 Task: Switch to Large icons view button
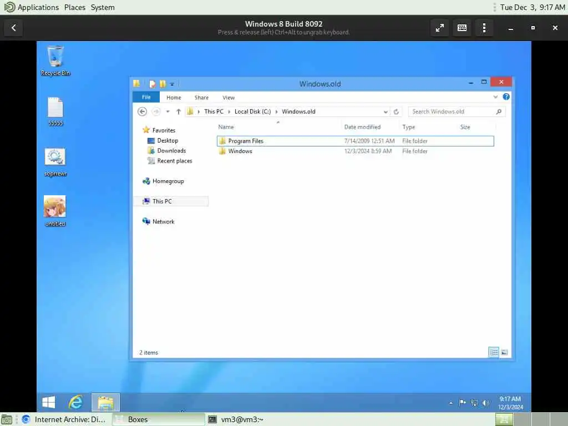[x=504, y=352]
